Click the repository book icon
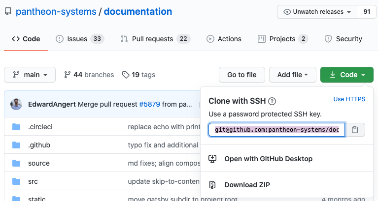378x201 pixels. (8, 11)
